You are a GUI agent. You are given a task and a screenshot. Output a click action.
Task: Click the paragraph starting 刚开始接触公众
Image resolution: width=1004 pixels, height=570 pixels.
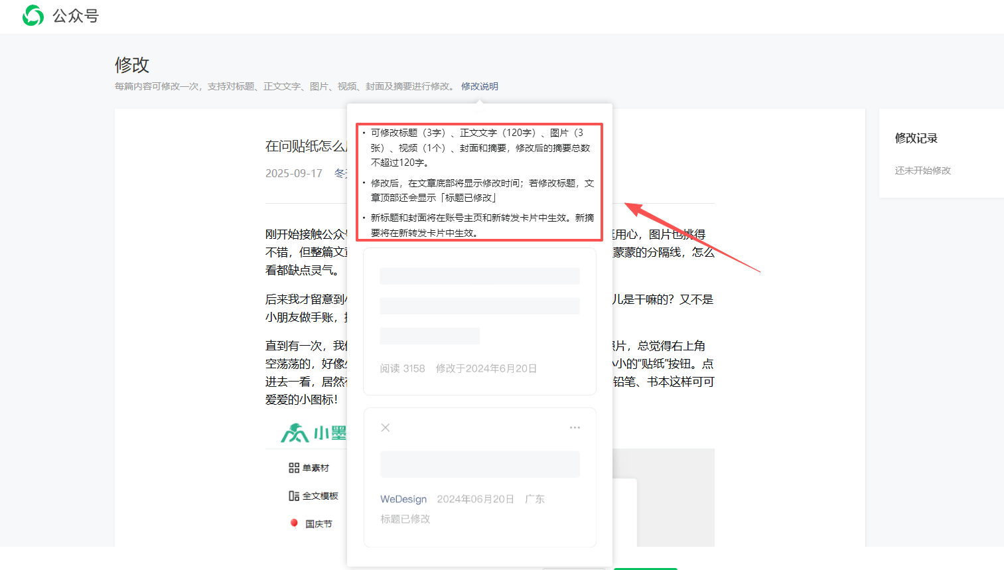[x=305, y=234]
